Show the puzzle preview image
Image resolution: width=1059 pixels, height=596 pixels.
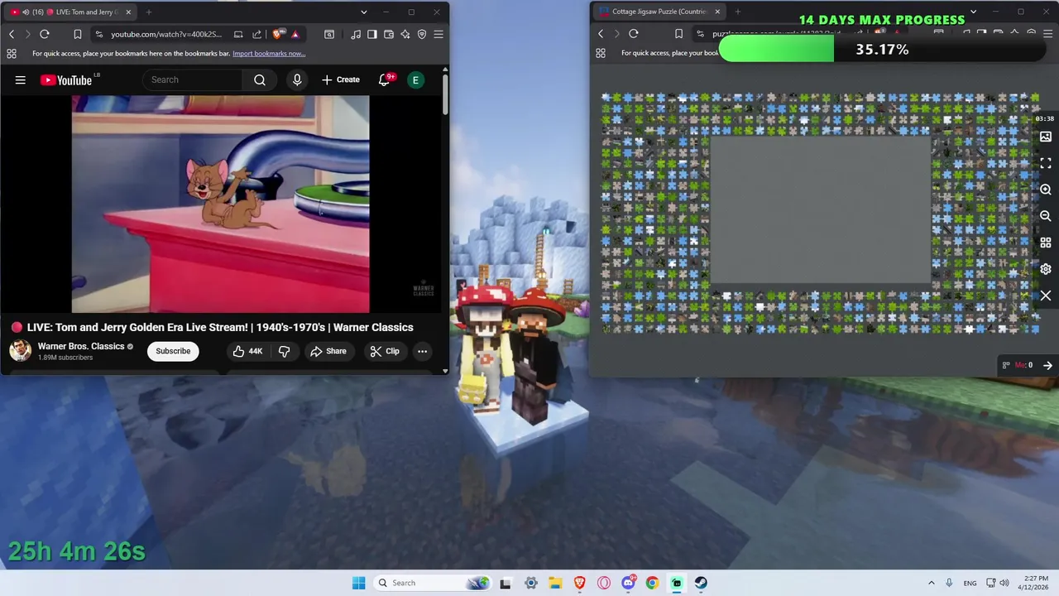click(x=1046, y=137)
